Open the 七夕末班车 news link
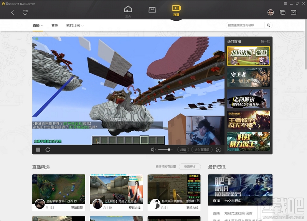Viewport: 307px width, 221px height. 233,201
